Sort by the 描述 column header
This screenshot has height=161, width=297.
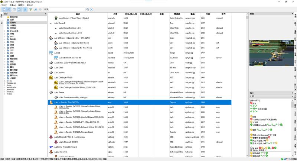point(78,14)
